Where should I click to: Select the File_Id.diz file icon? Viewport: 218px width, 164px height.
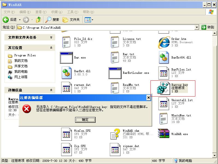[66, 42]
